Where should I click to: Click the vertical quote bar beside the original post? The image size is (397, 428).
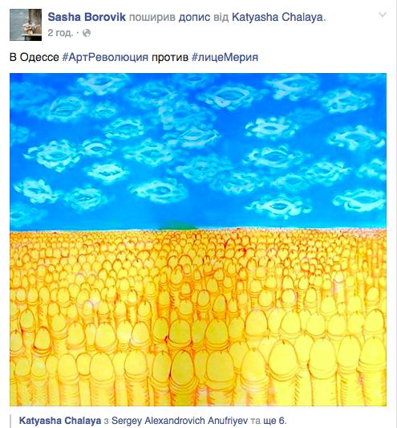pyautogui.click(x=10, y=422)
